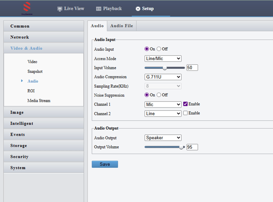
Task: Open the Media Stream settings page
Action: 39,101
